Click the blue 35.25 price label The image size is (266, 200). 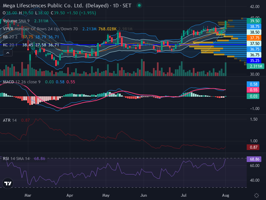point(254,61)
